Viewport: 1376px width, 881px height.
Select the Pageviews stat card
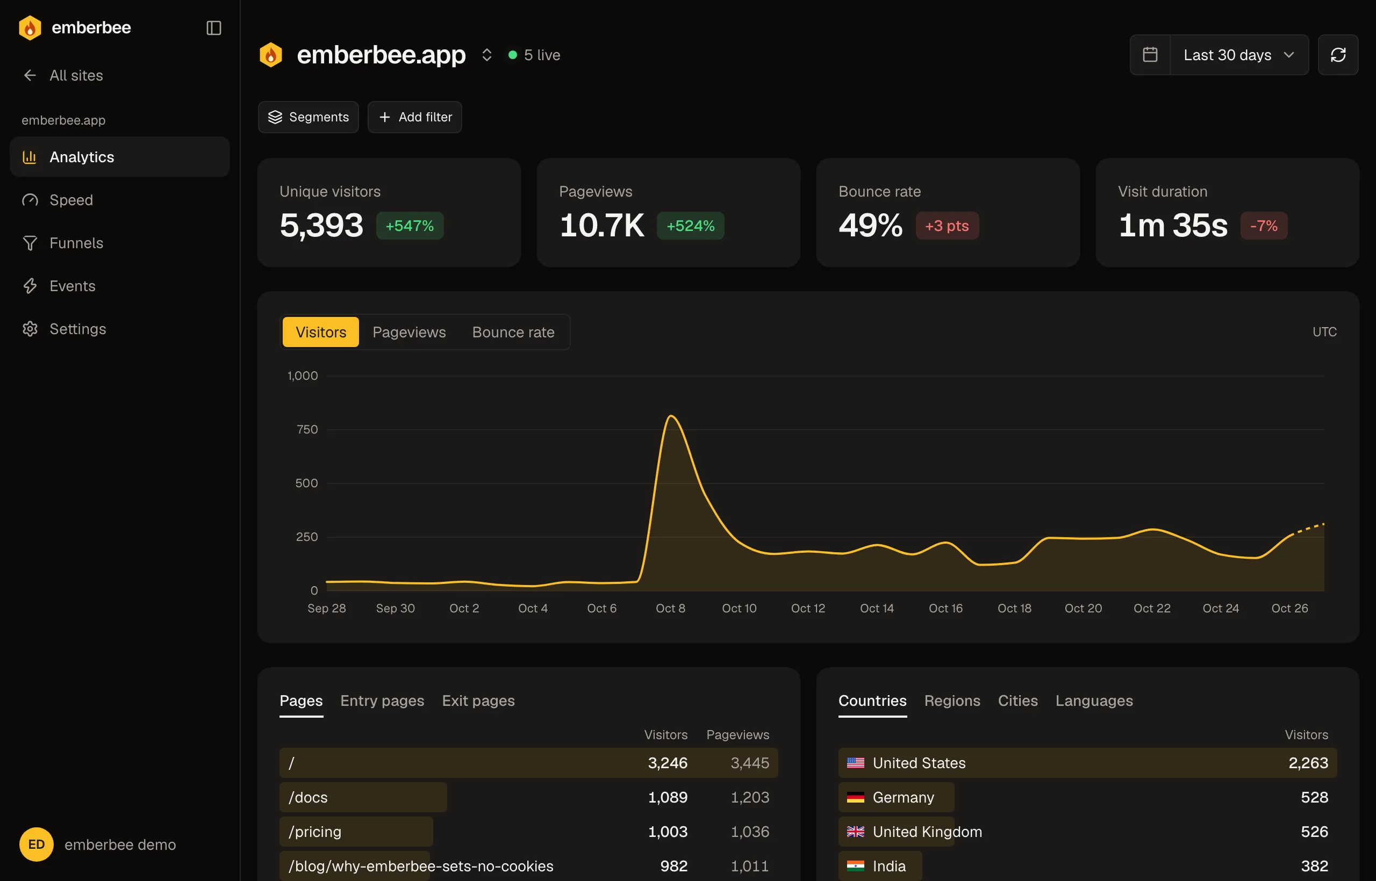coord(668,213)
